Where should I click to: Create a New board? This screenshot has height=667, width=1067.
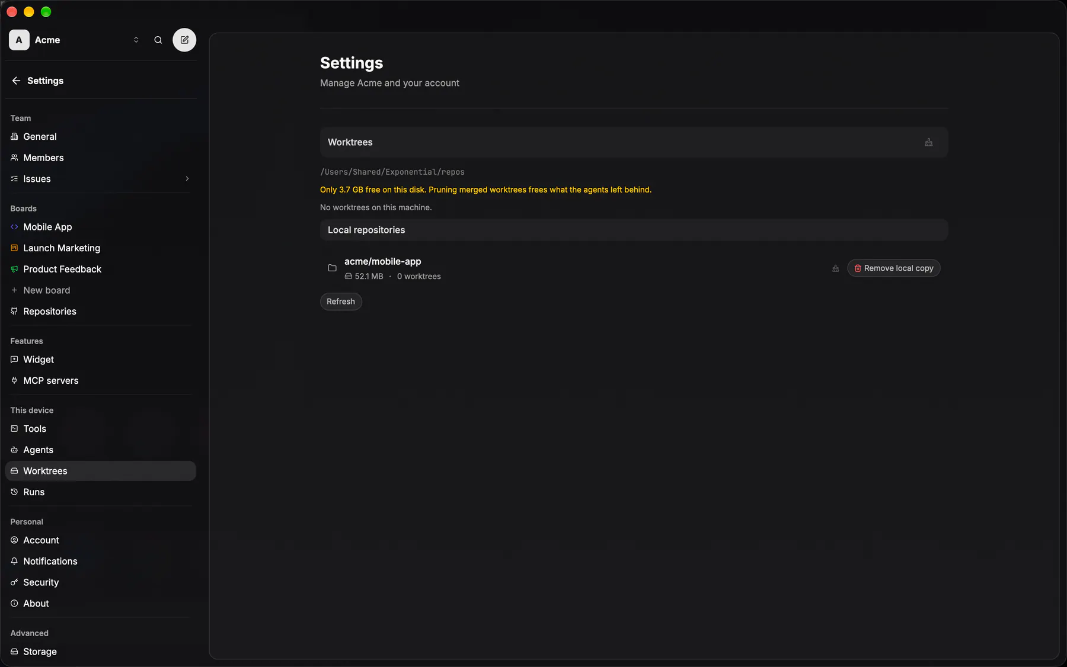[100, 290]
